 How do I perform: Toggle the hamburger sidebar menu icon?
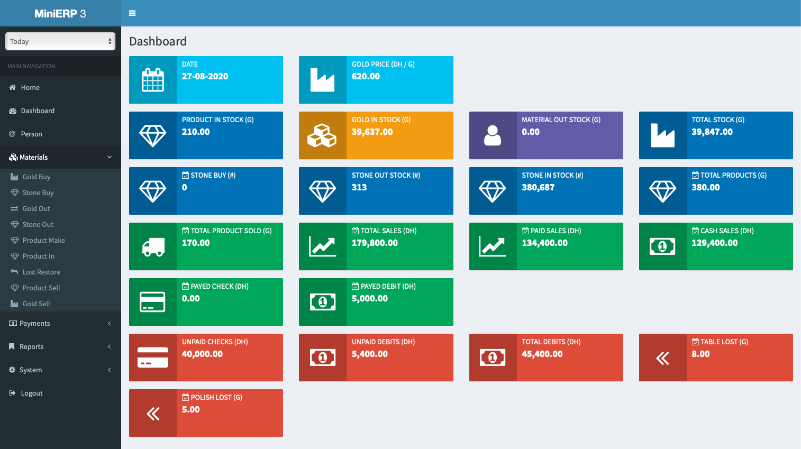point(132,13)
